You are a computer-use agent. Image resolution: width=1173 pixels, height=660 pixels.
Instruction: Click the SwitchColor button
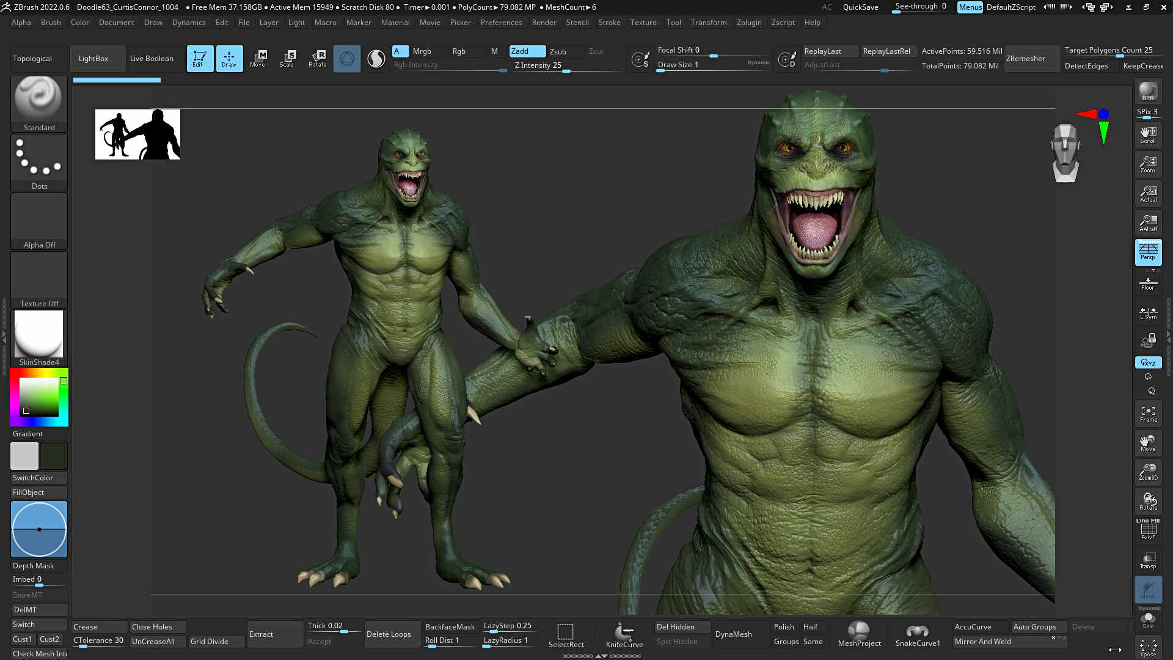(x=39, y=478)
